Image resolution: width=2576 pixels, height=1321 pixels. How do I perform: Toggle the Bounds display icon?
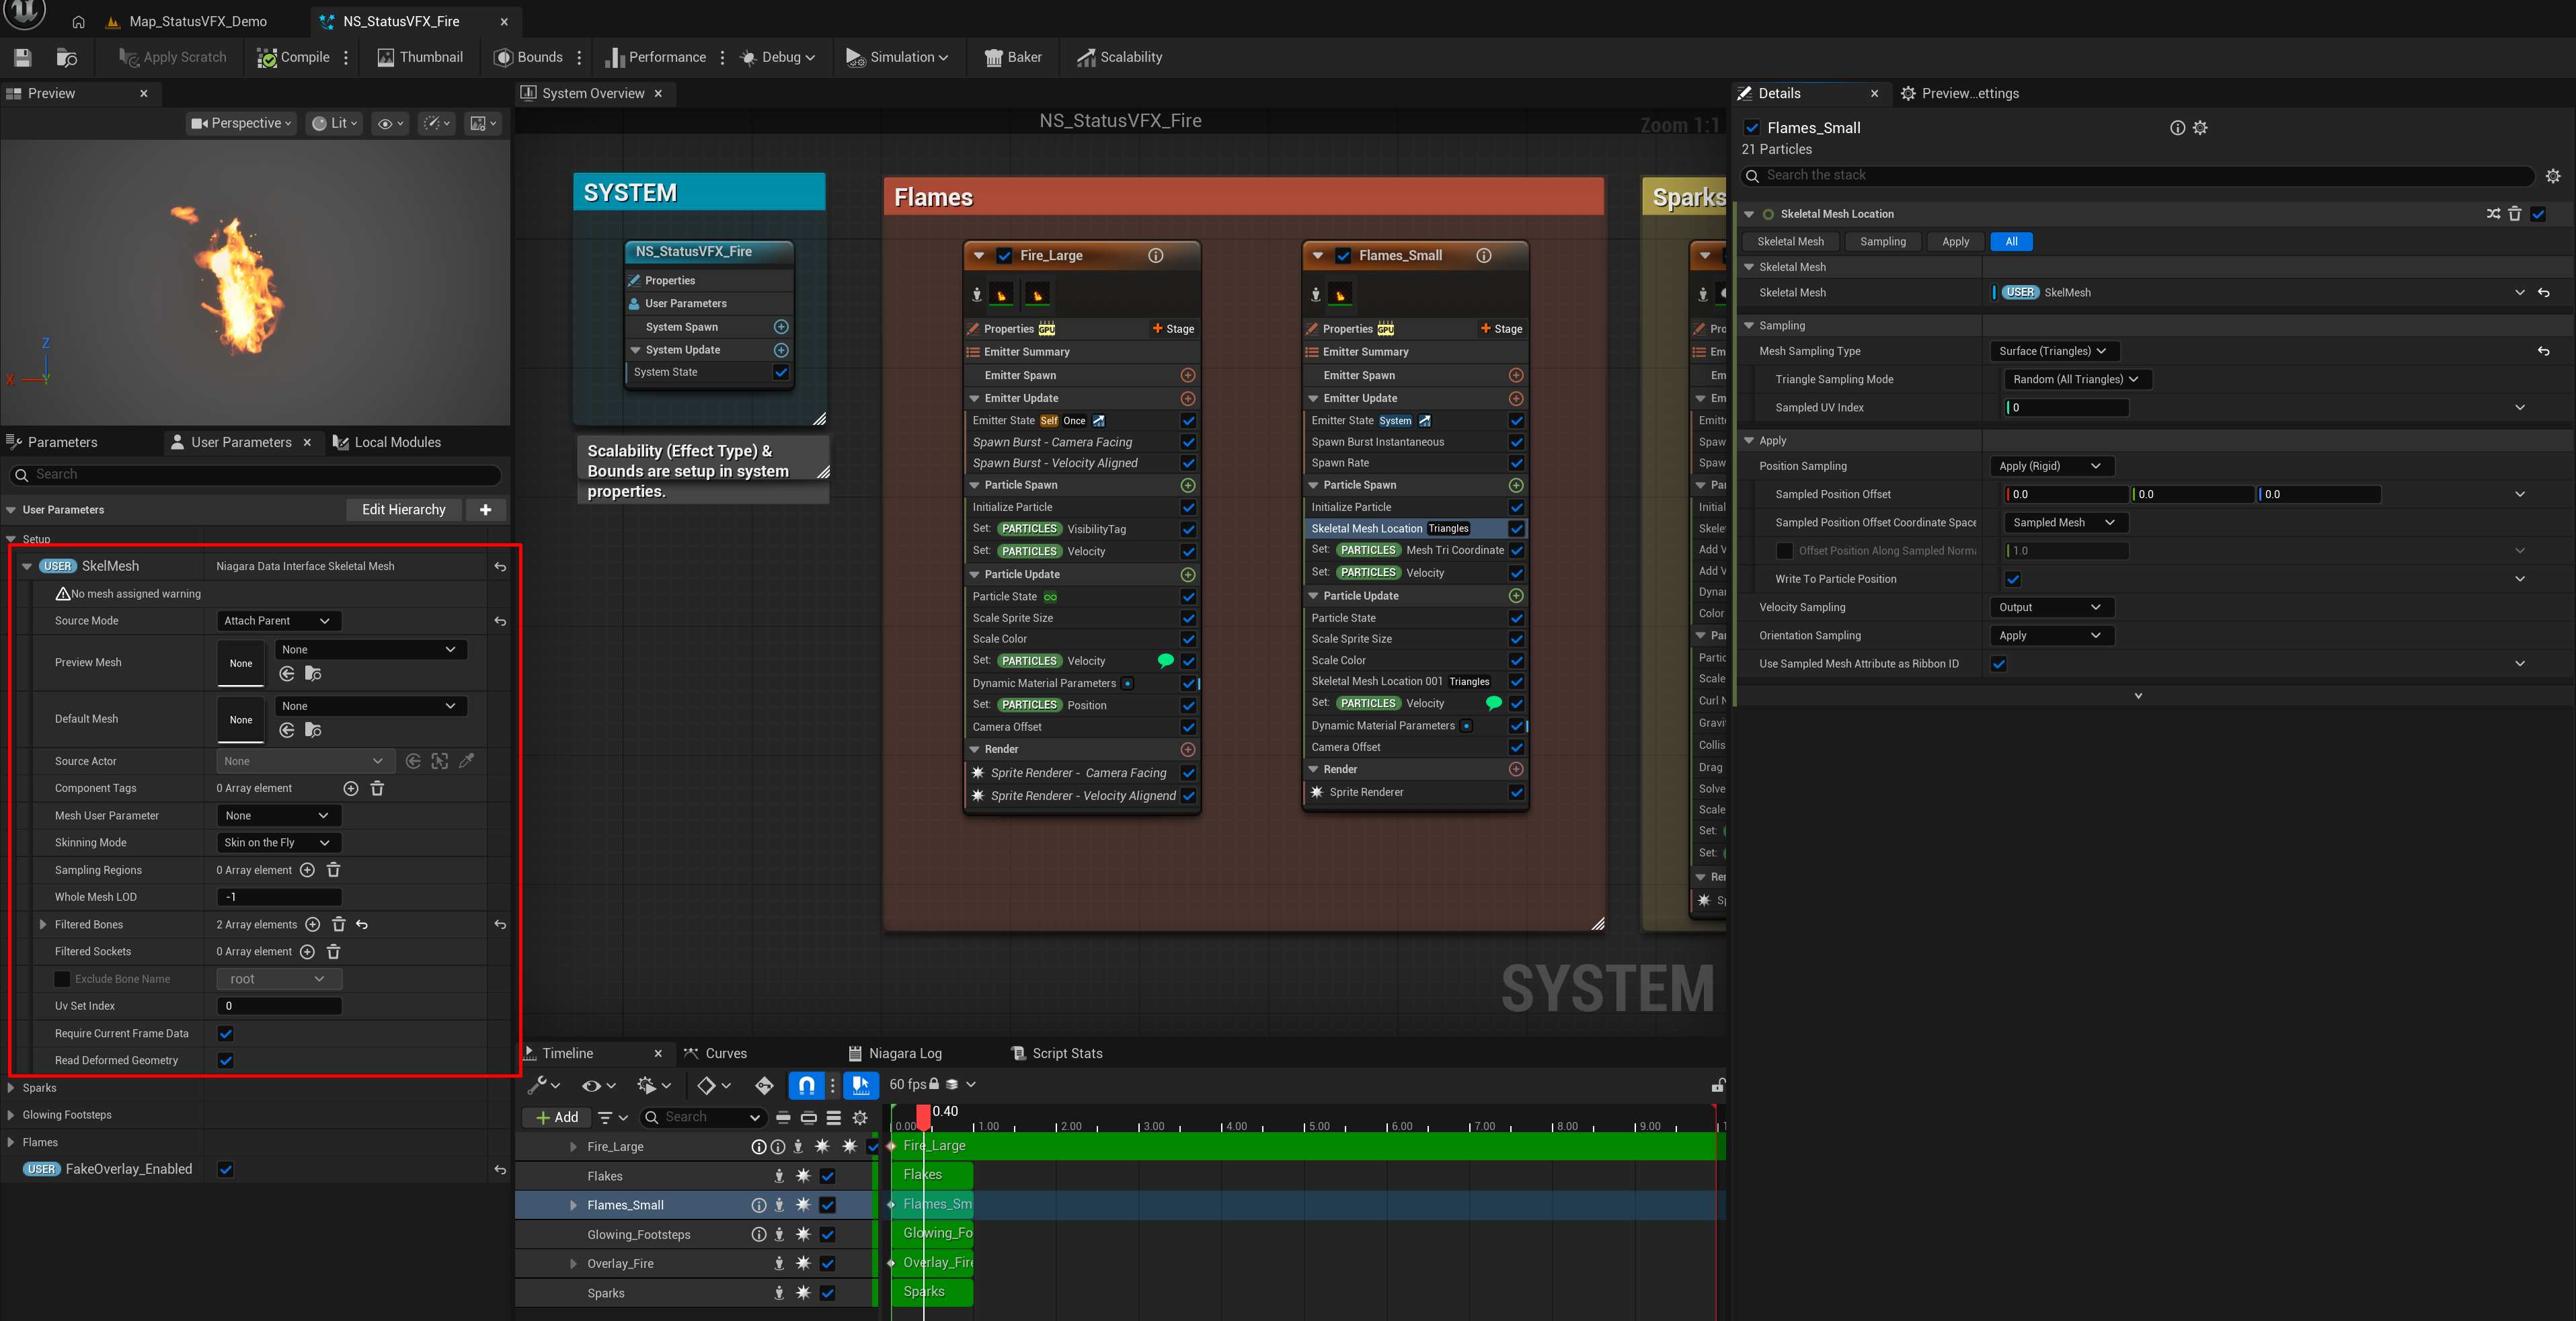click(x=503, y=58)
